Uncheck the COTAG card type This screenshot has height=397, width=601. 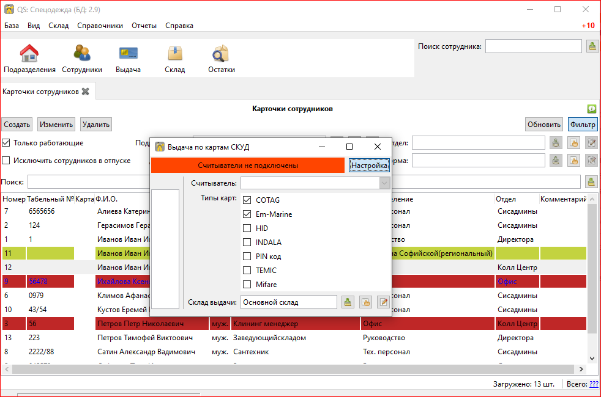[x=247, y=200]
